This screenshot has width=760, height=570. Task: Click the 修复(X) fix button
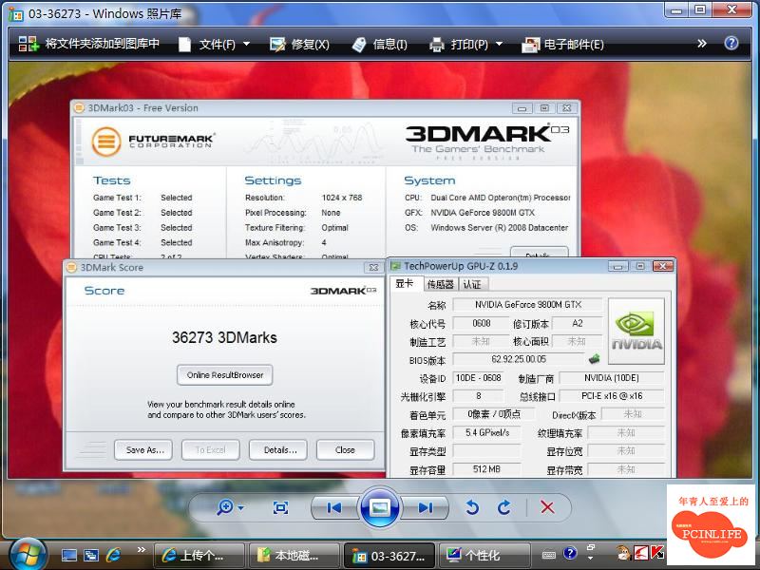tap(299, 44)
